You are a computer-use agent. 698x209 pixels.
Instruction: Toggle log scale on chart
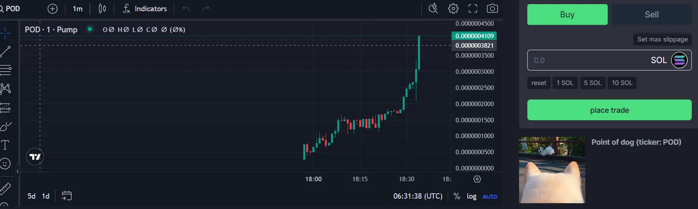471,196
